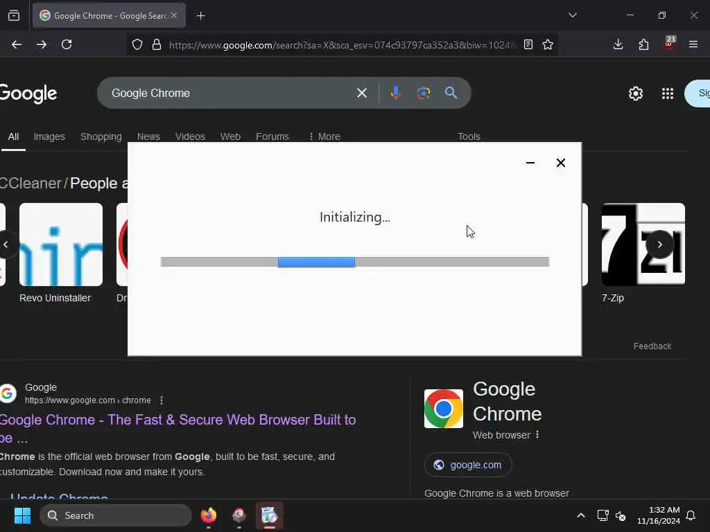Click the taskbar Search box
The height and width of the screenshot is (532, 710).
(116, 515)
